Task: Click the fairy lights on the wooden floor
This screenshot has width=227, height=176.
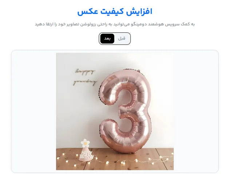Action: click(x=115, y=160)
